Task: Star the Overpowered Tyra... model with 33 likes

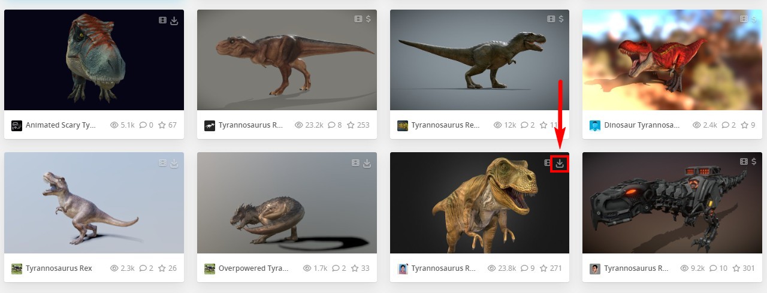Action: click(x=355, y=268)
